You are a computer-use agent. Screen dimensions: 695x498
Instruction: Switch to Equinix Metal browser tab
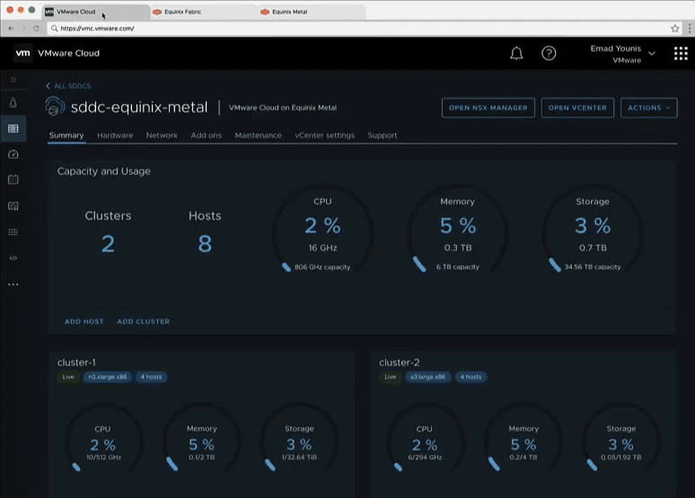[x=312, y=12]
